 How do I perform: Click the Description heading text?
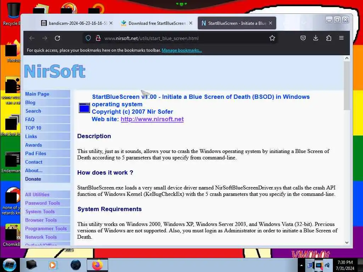(x=94, y=136)
